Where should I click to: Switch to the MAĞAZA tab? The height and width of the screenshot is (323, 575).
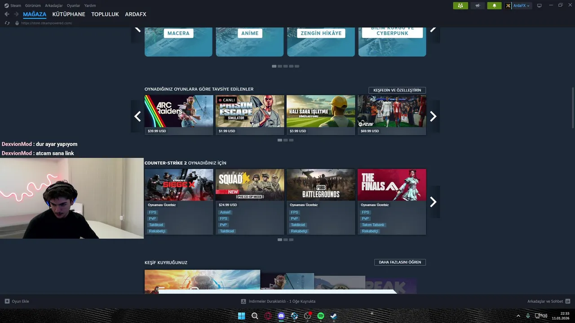pos(35,14)
